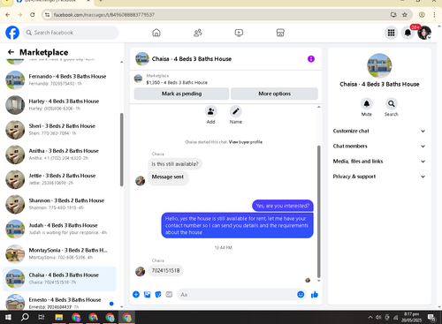Open Sheri - 3 Beds 2 Baths House chat
Viewport: 442px width, 324px height.
[x=59, y=130]
